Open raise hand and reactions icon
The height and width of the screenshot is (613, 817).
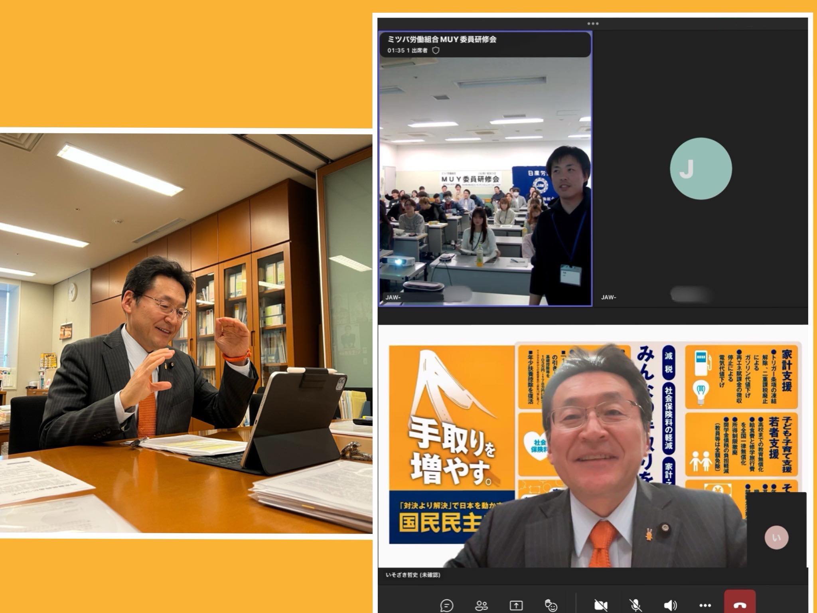point(551,605)
